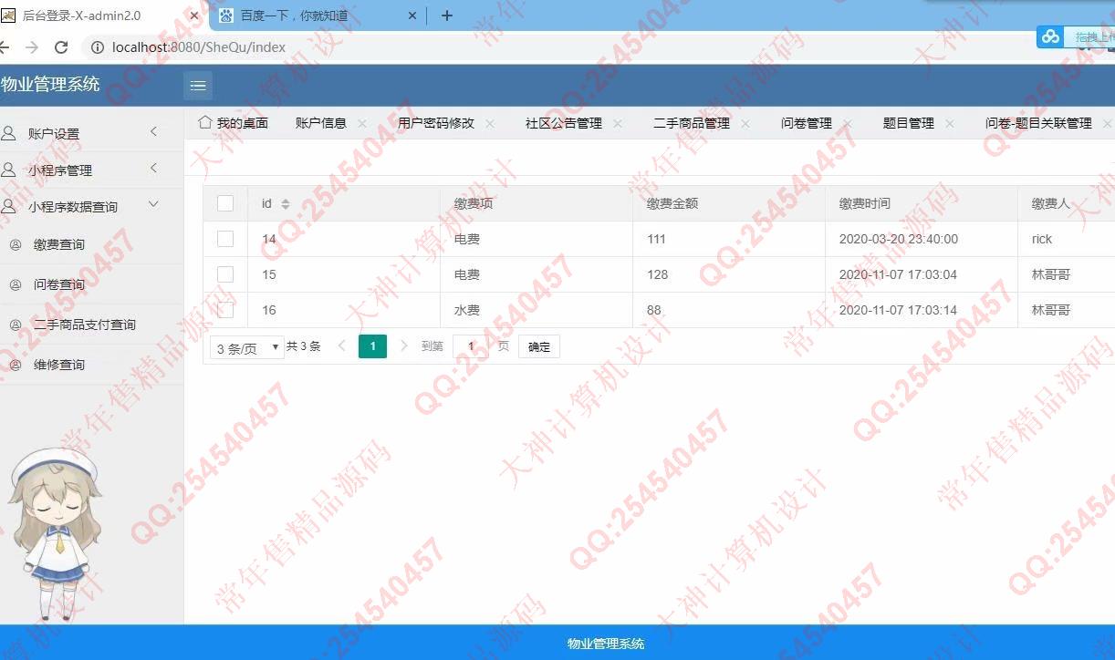Click the payer cell rick
1115x660 pixels.
[x=1042, y=239]
